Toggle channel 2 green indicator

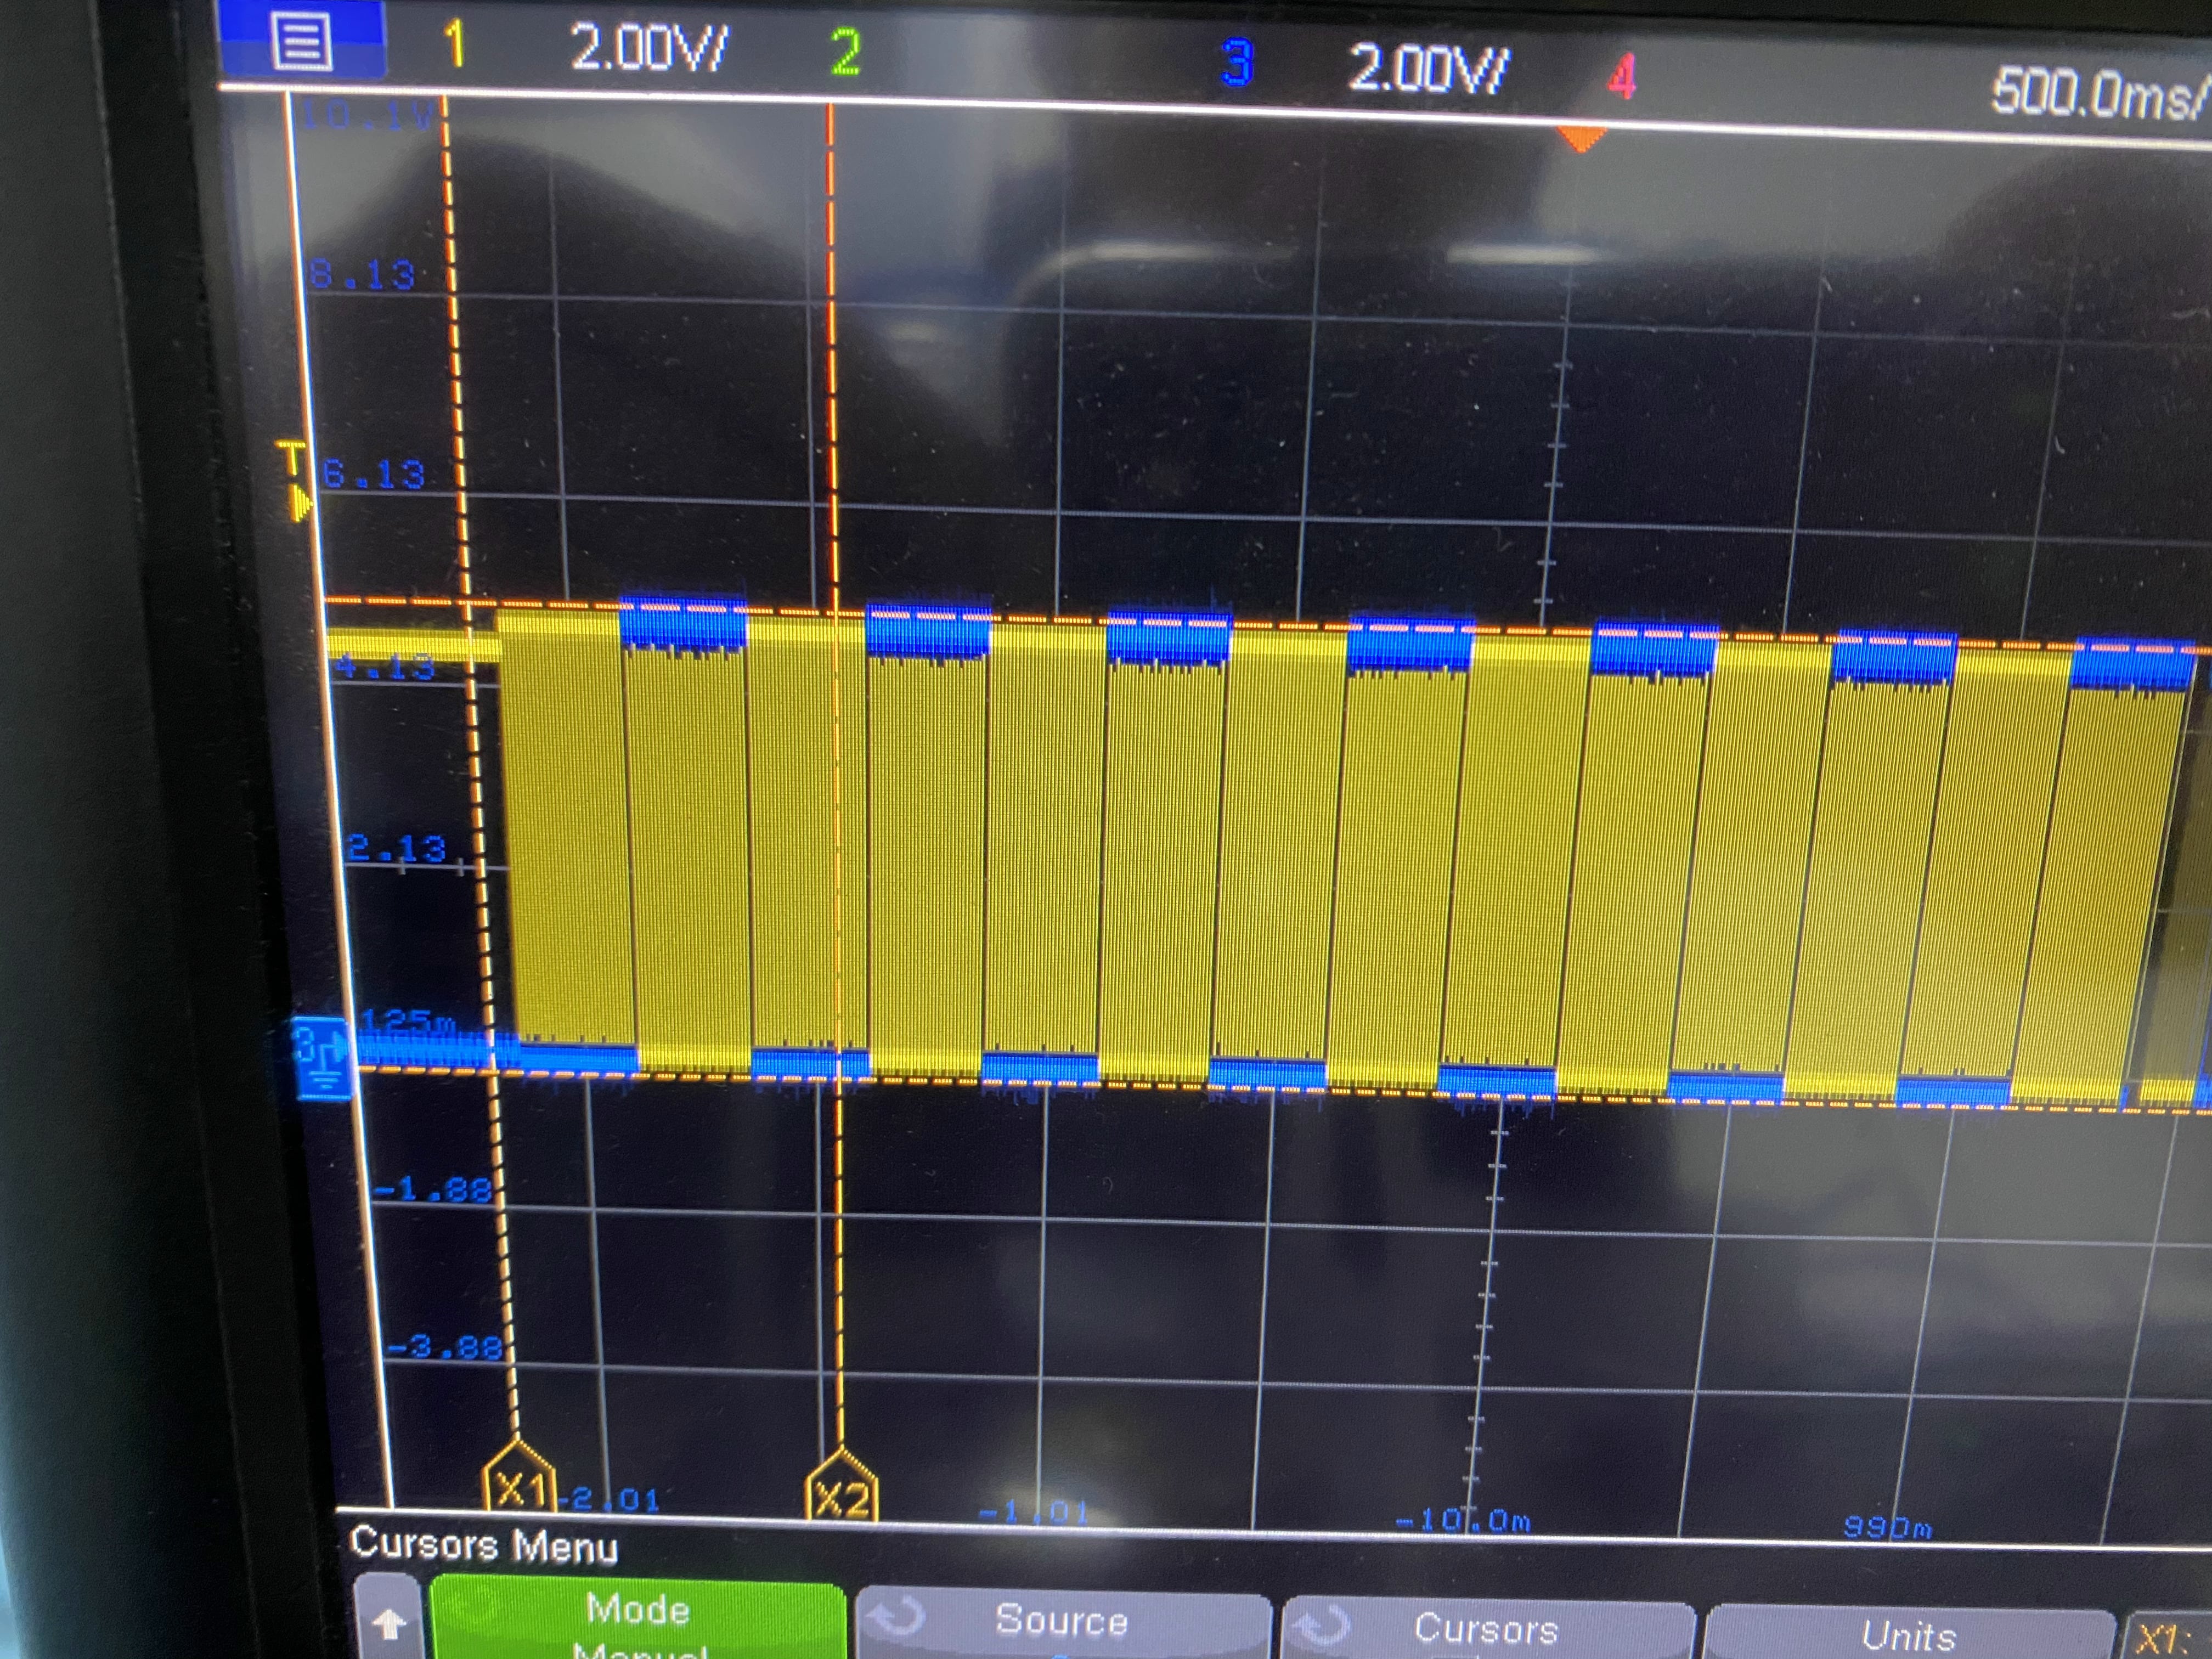[x=845, y=52]
